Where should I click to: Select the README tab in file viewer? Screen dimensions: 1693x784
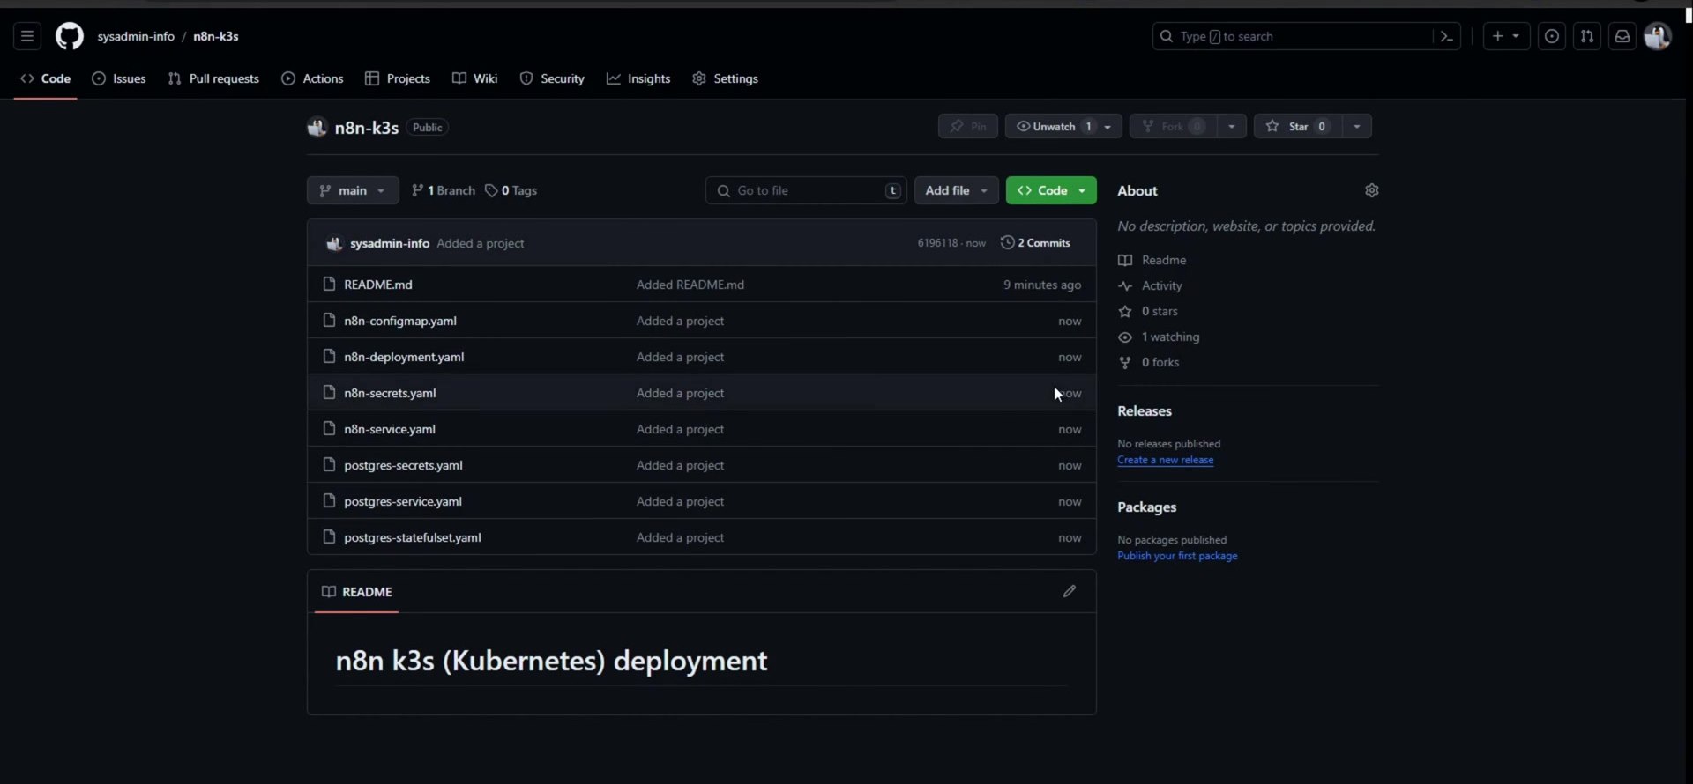click(x=357, y=592)
